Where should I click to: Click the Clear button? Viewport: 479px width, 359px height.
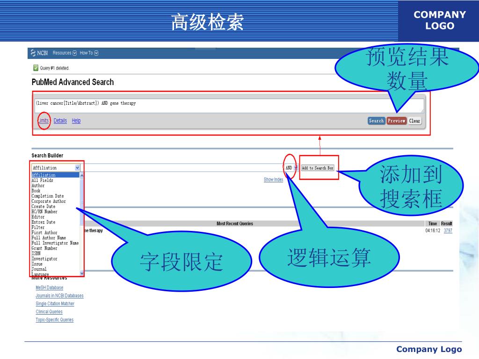tap(414, 121)
